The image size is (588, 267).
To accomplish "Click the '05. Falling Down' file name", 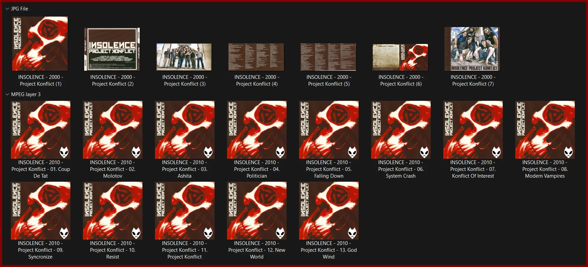I will pos(329,169).
